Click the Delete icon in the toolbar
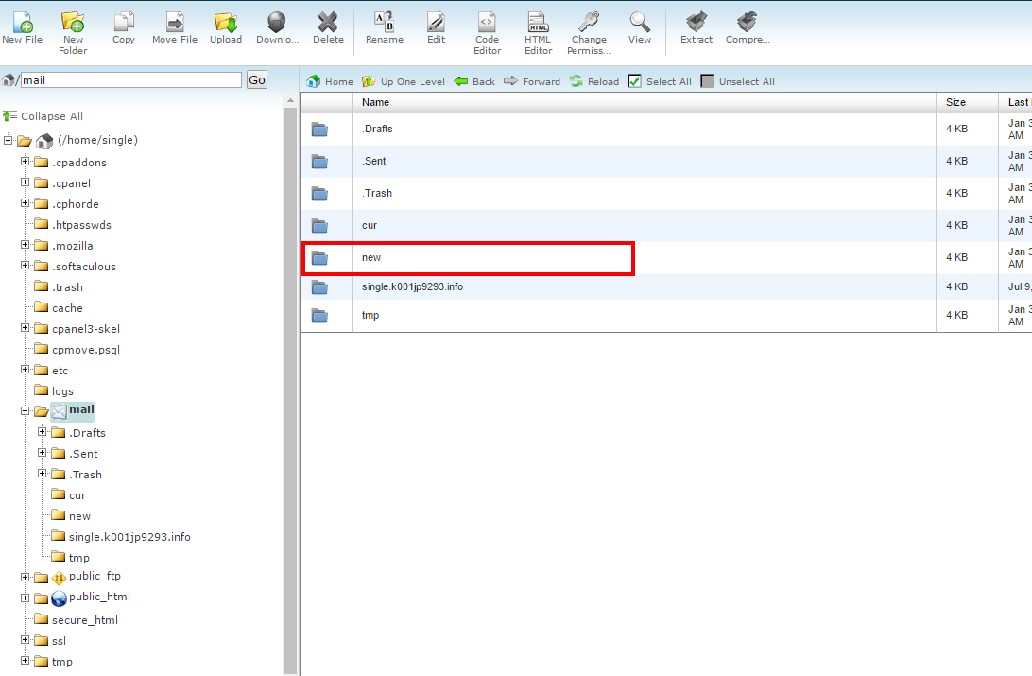Viewport: 1032px width, 676px height. click(328, 22)
